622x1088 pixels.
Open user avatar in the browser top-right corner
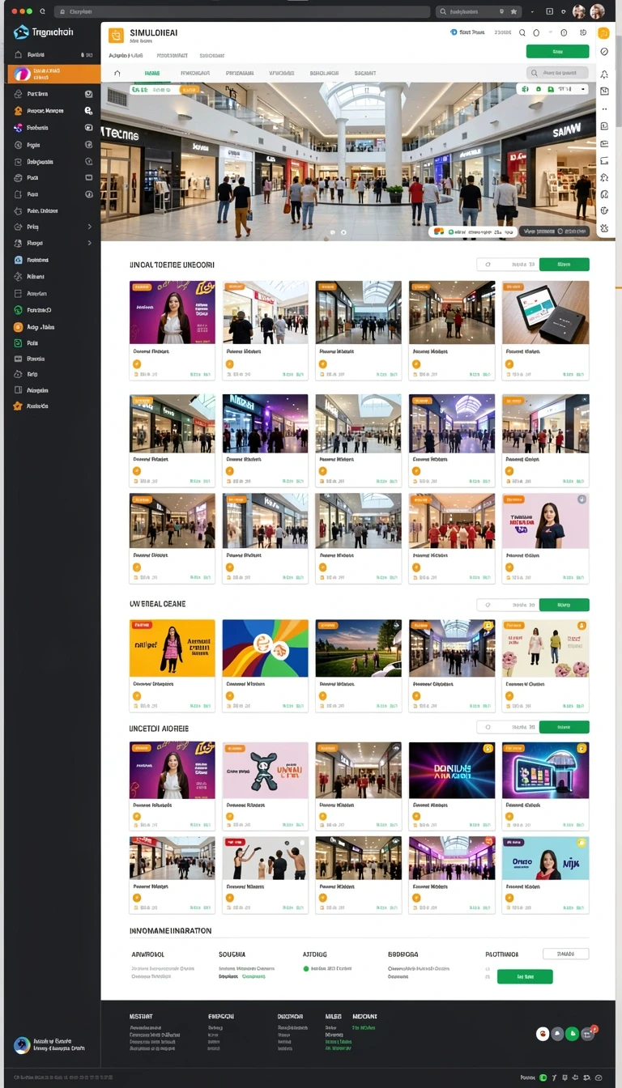(598, 11)
